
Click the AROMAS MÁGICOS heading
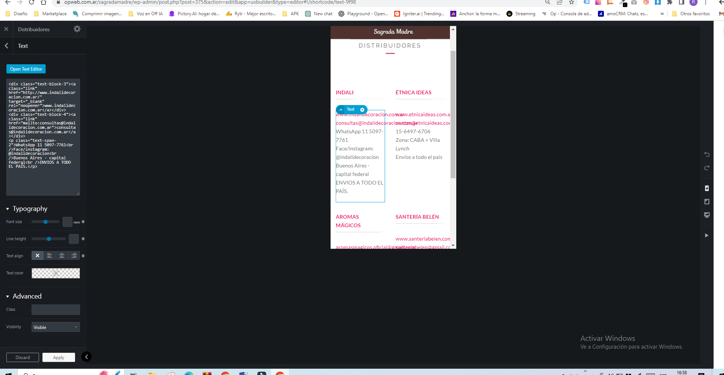click(x=348, y=221)
